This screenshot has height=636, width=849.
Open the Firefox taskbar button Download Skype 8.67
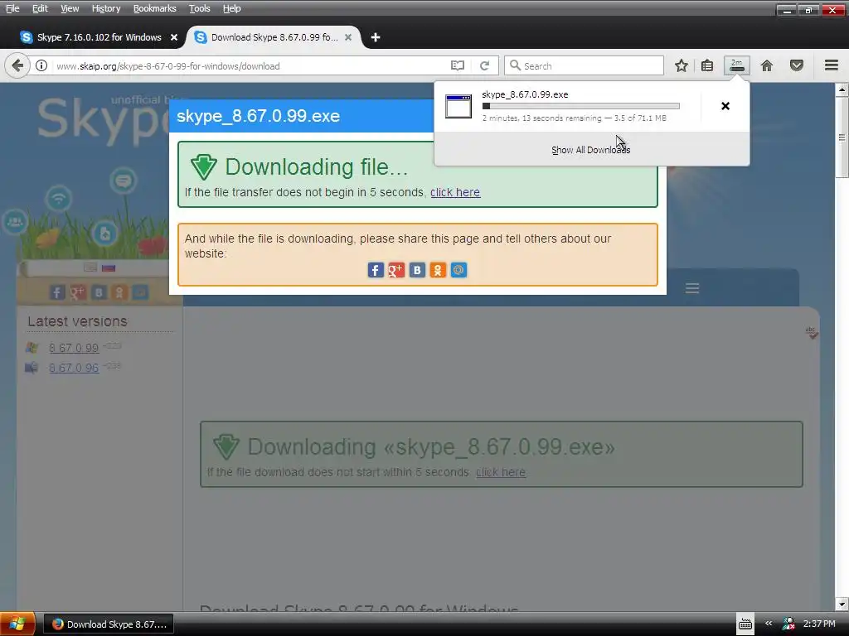pyautogui.click(x=109, y=624)
